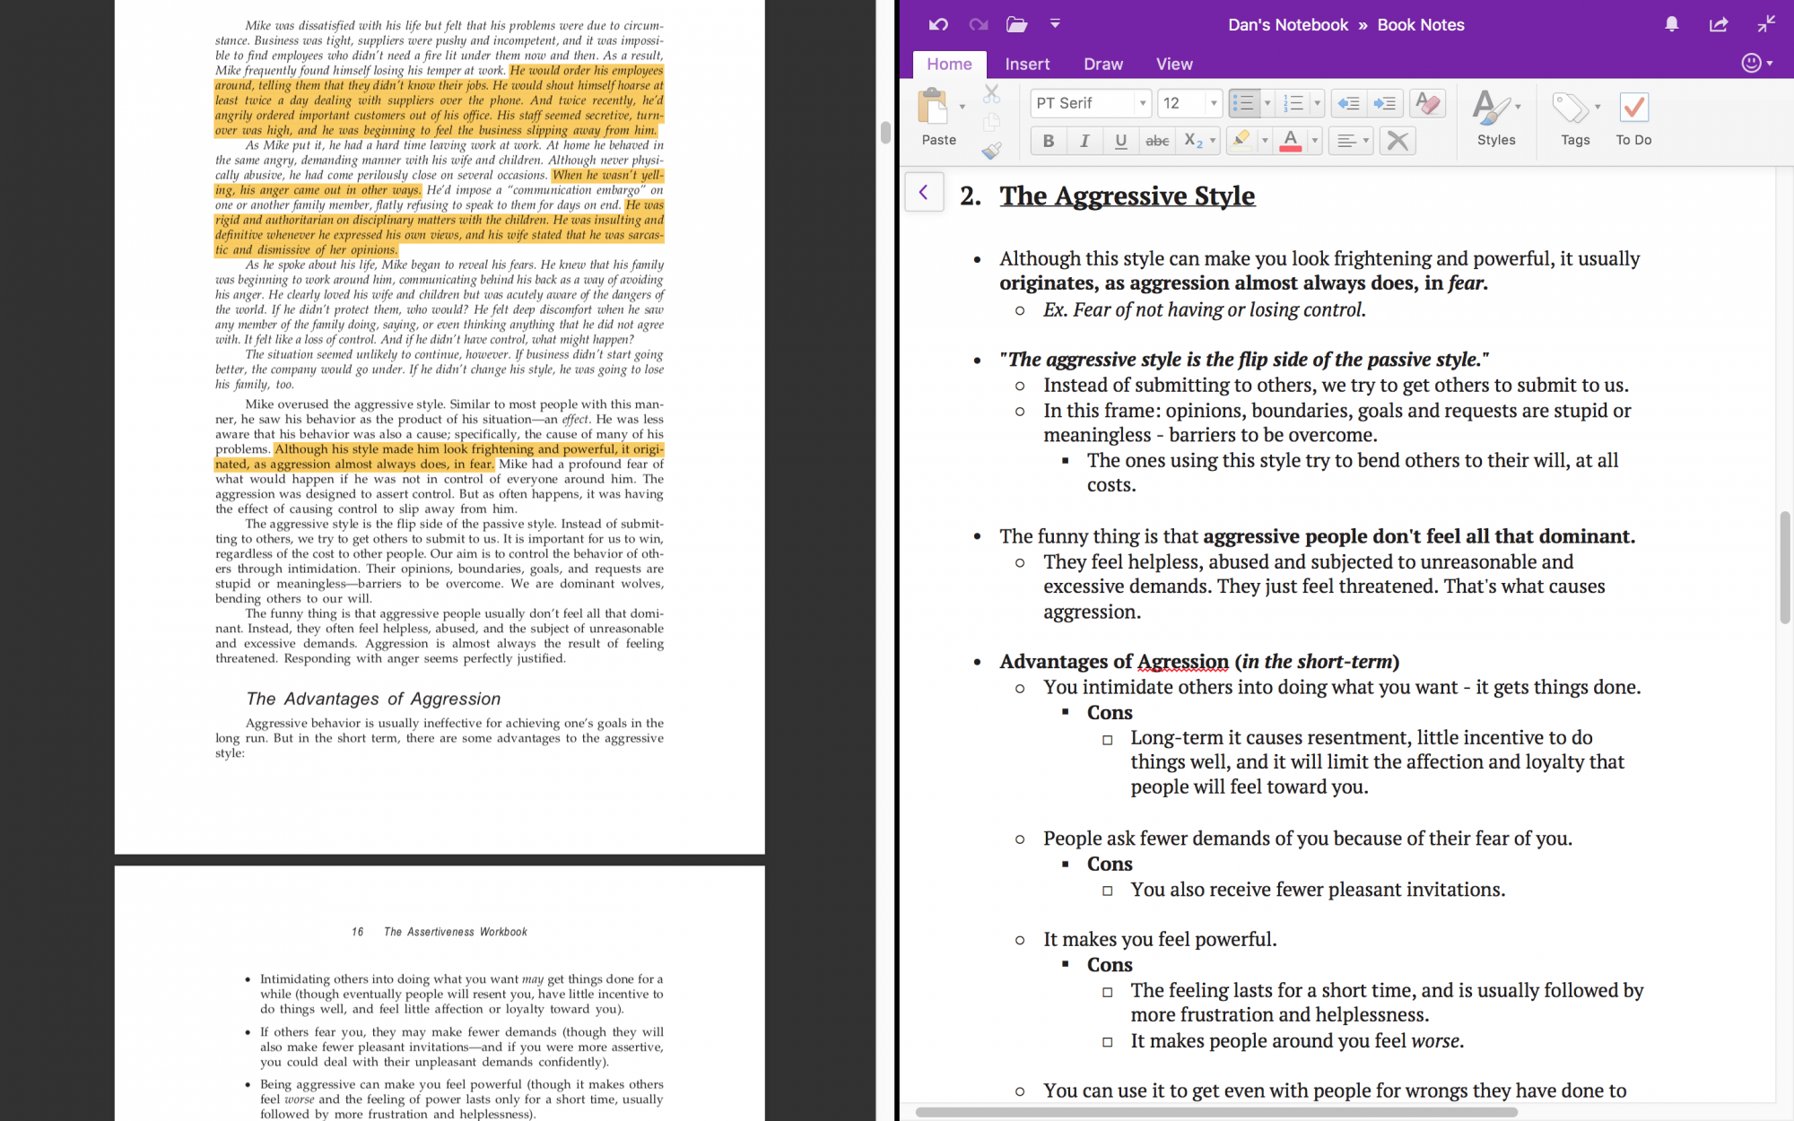
Task: Click the OneNote vertical scrollbar thumb
Action: pyautogui.click(x=1784, y=568)
